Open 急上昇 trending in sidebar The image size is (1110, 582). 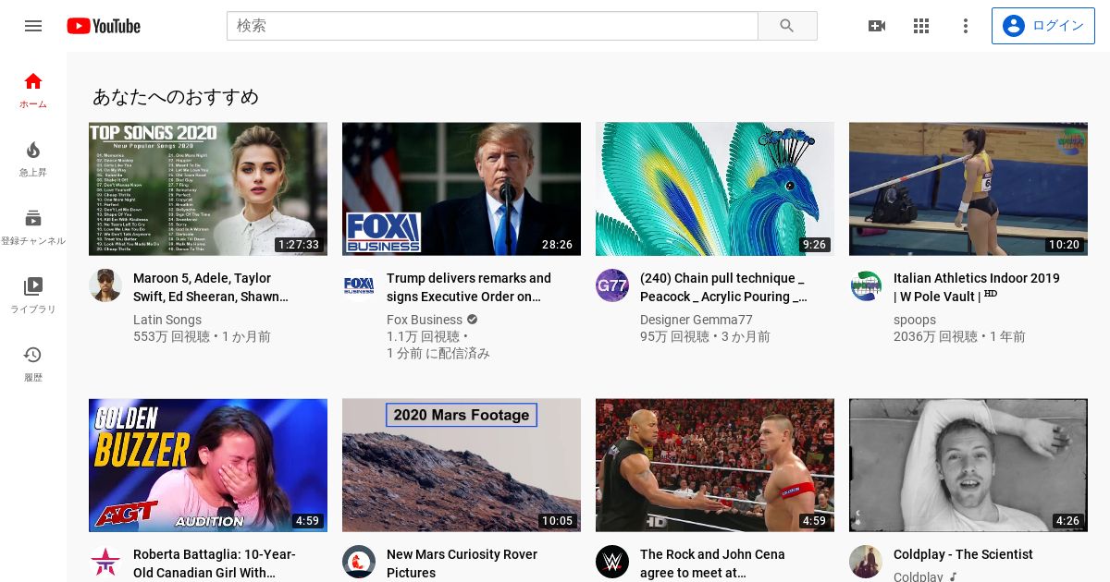pyautogui.click(x=33, y=159)
